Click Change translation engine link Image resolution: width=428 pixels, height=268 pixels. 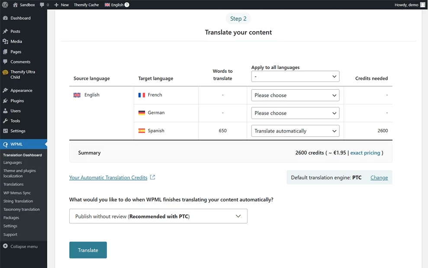click(379, 178)
